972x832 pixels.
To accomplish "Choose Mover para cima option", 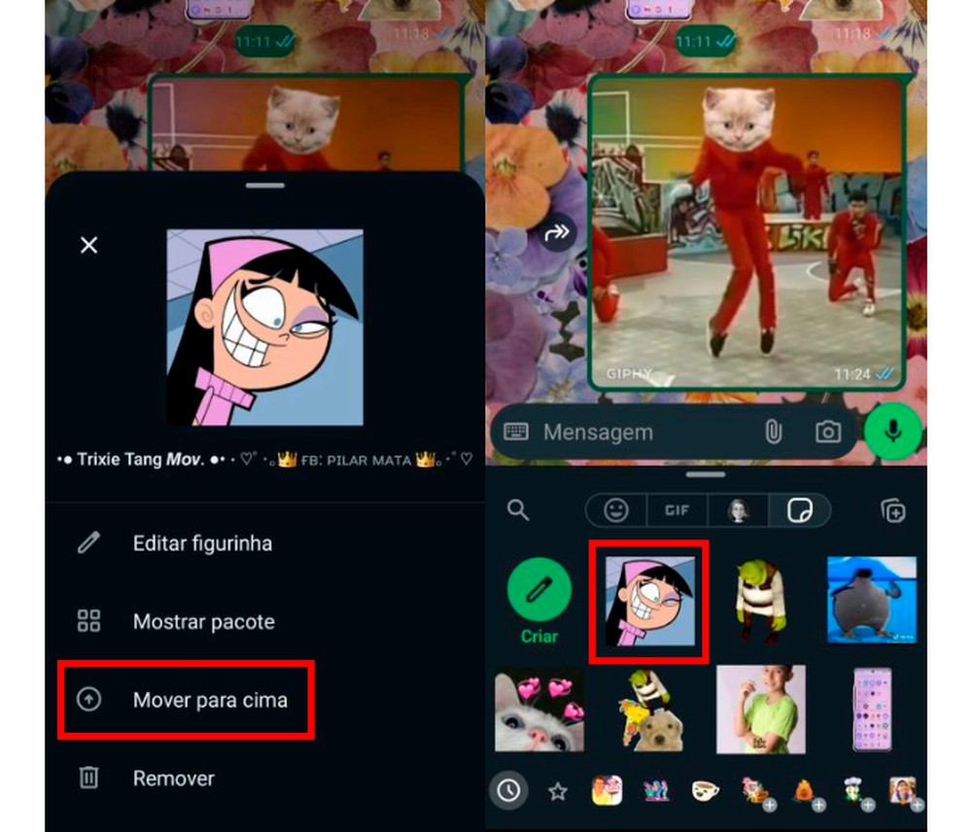I will tap(210, 700).
